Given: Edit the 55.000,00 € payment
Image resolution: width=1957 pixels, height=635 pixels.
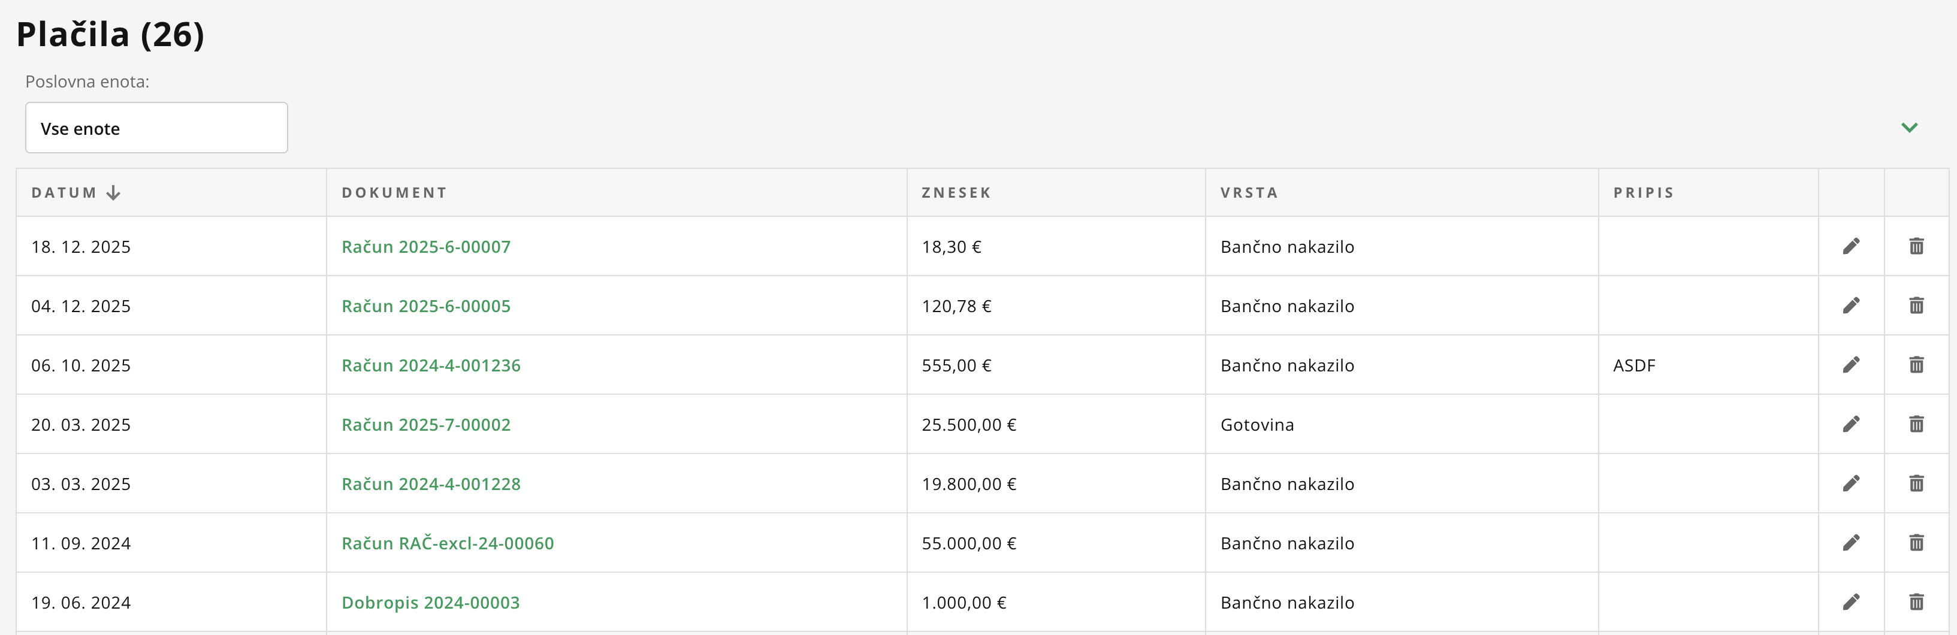Looking at the screenshot, I should coord(1850,542).
